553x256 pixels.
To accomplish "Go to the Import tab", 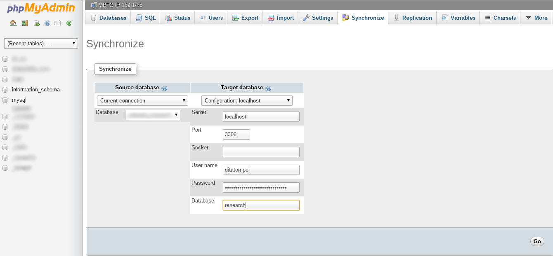I will pyautogui.click(x=281, y=18).
